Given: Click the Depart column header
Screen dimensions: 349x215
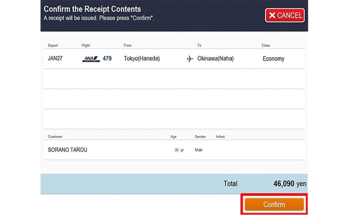Looking at the screenshot, I should click(53, 46).
